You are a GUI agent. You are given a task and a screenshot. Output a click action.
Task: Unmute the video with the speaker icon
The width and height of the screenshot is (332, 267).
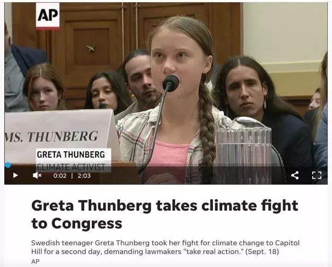tap(37, 176)
